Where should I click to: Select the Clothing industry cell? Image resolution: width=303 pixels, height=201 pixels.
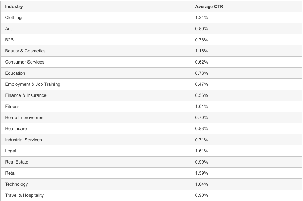[13, 18]
